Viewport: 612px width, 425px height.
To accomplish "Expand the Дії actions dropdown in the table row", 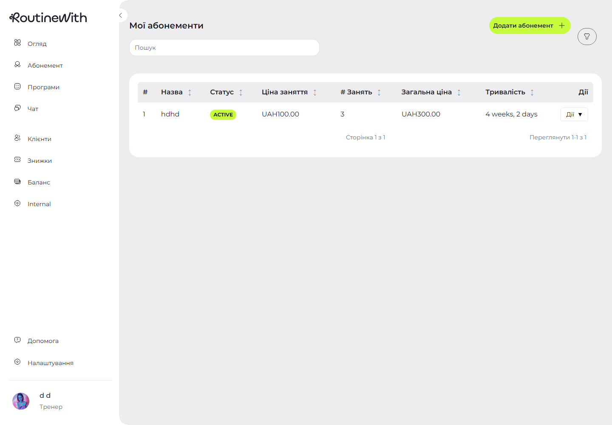I will pos(574,114).
